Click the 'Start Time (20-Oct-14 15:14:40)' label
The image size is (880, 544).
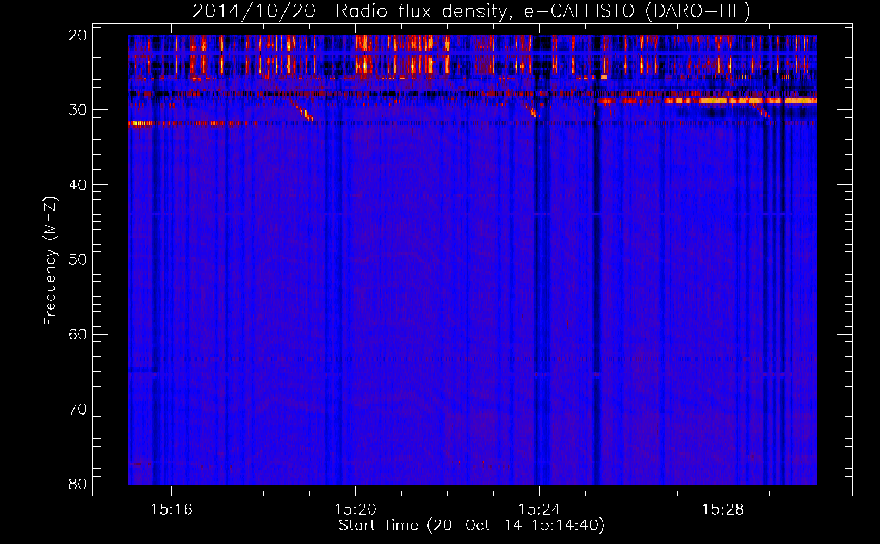click(472, 526)
